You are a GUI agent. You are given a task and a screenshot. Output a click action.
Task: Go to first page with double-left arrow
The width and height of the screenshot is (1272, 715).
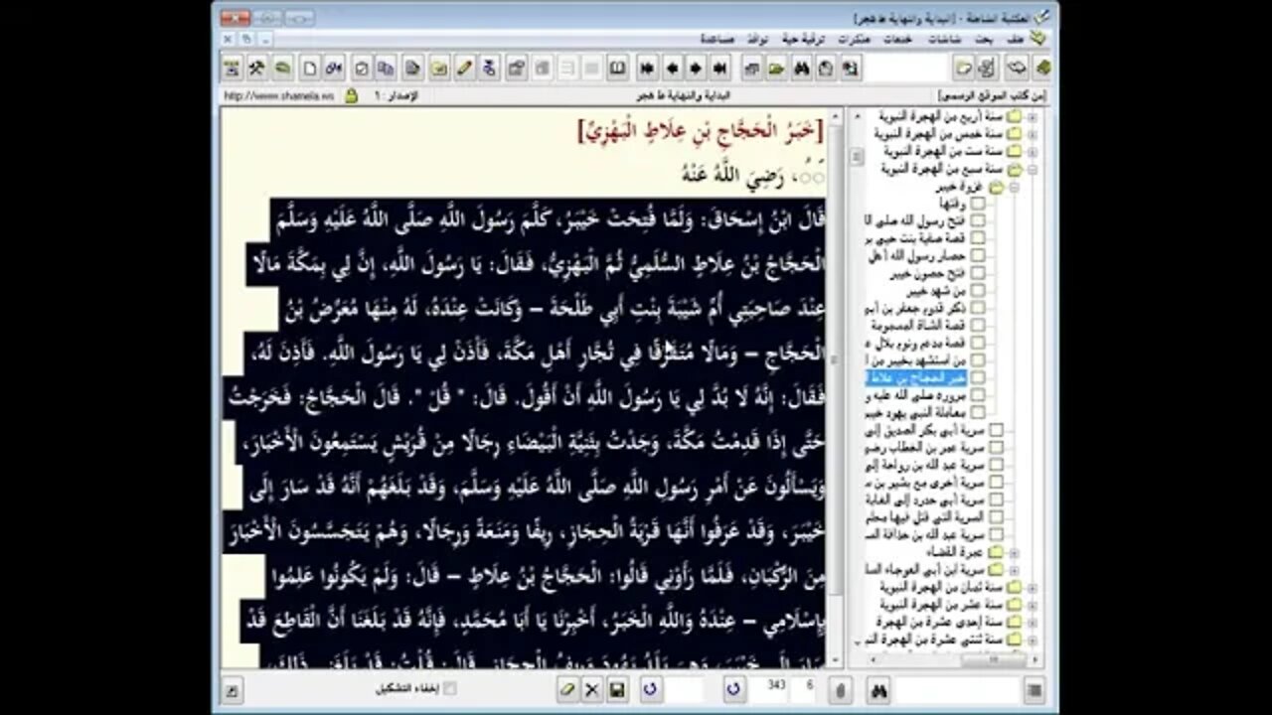point(646,68)
